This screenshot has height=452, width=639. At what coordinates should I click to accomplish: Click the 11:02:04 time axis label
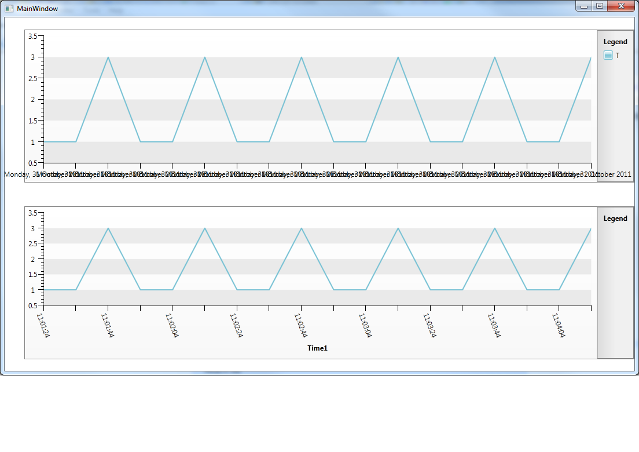pyautogui.click(x=171, y=325)
